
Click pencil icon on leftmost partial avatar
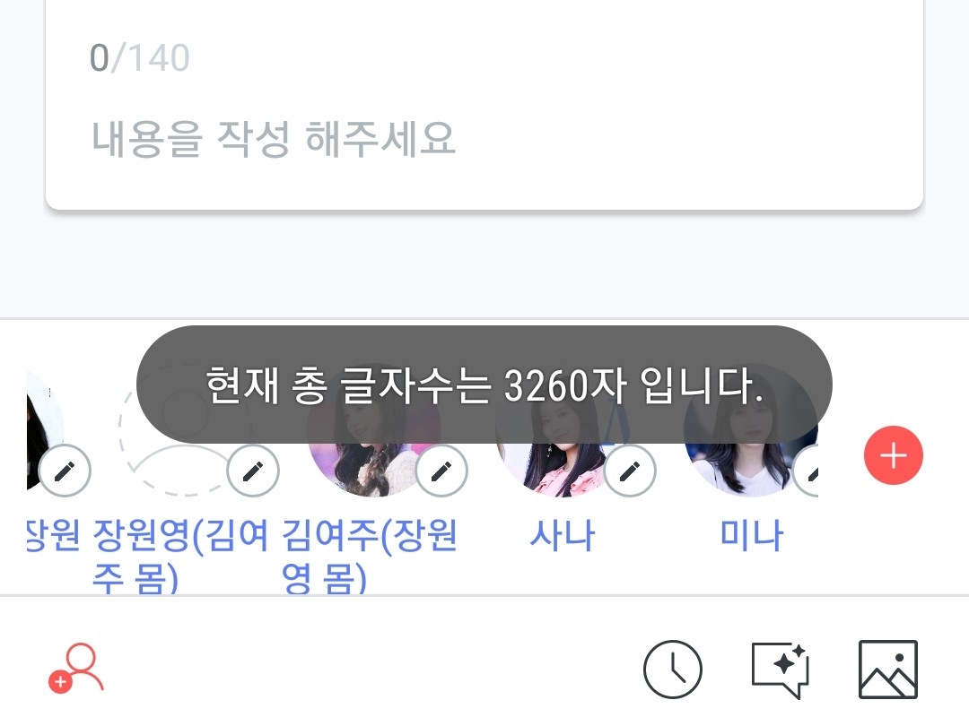65,471
